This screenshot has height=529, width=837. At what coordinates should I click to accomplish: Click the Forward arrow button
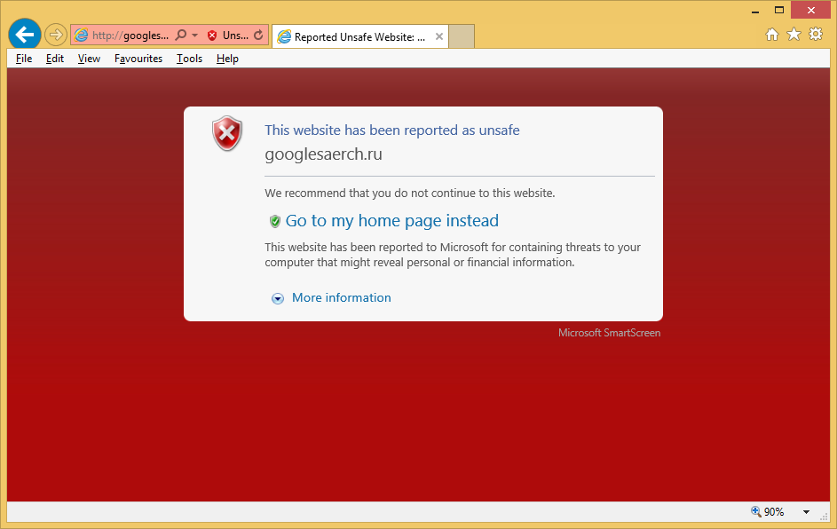click(56, 35)
